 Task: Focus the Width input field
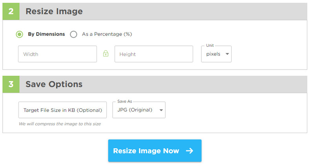tap(57, 54)
